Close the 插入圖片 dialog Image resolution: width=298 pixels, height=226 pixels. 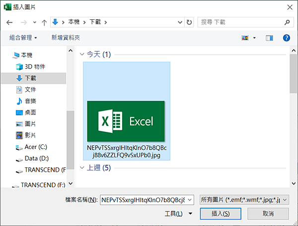[290, 7]
